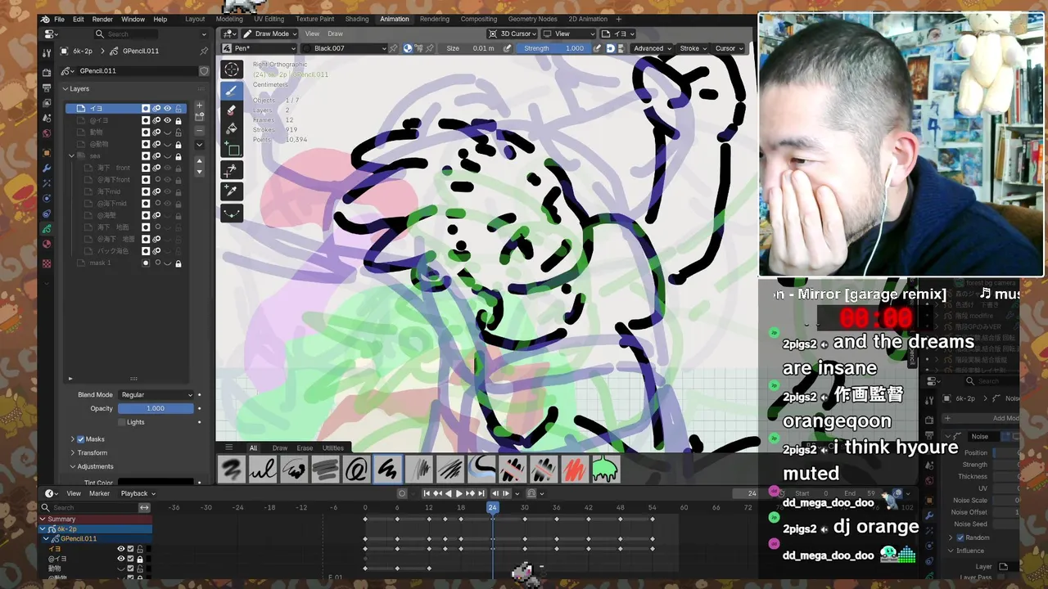Switch to the 2D Animation workspace tab
The width and height of the screenshot is (1048, 589).
(588, 19)
